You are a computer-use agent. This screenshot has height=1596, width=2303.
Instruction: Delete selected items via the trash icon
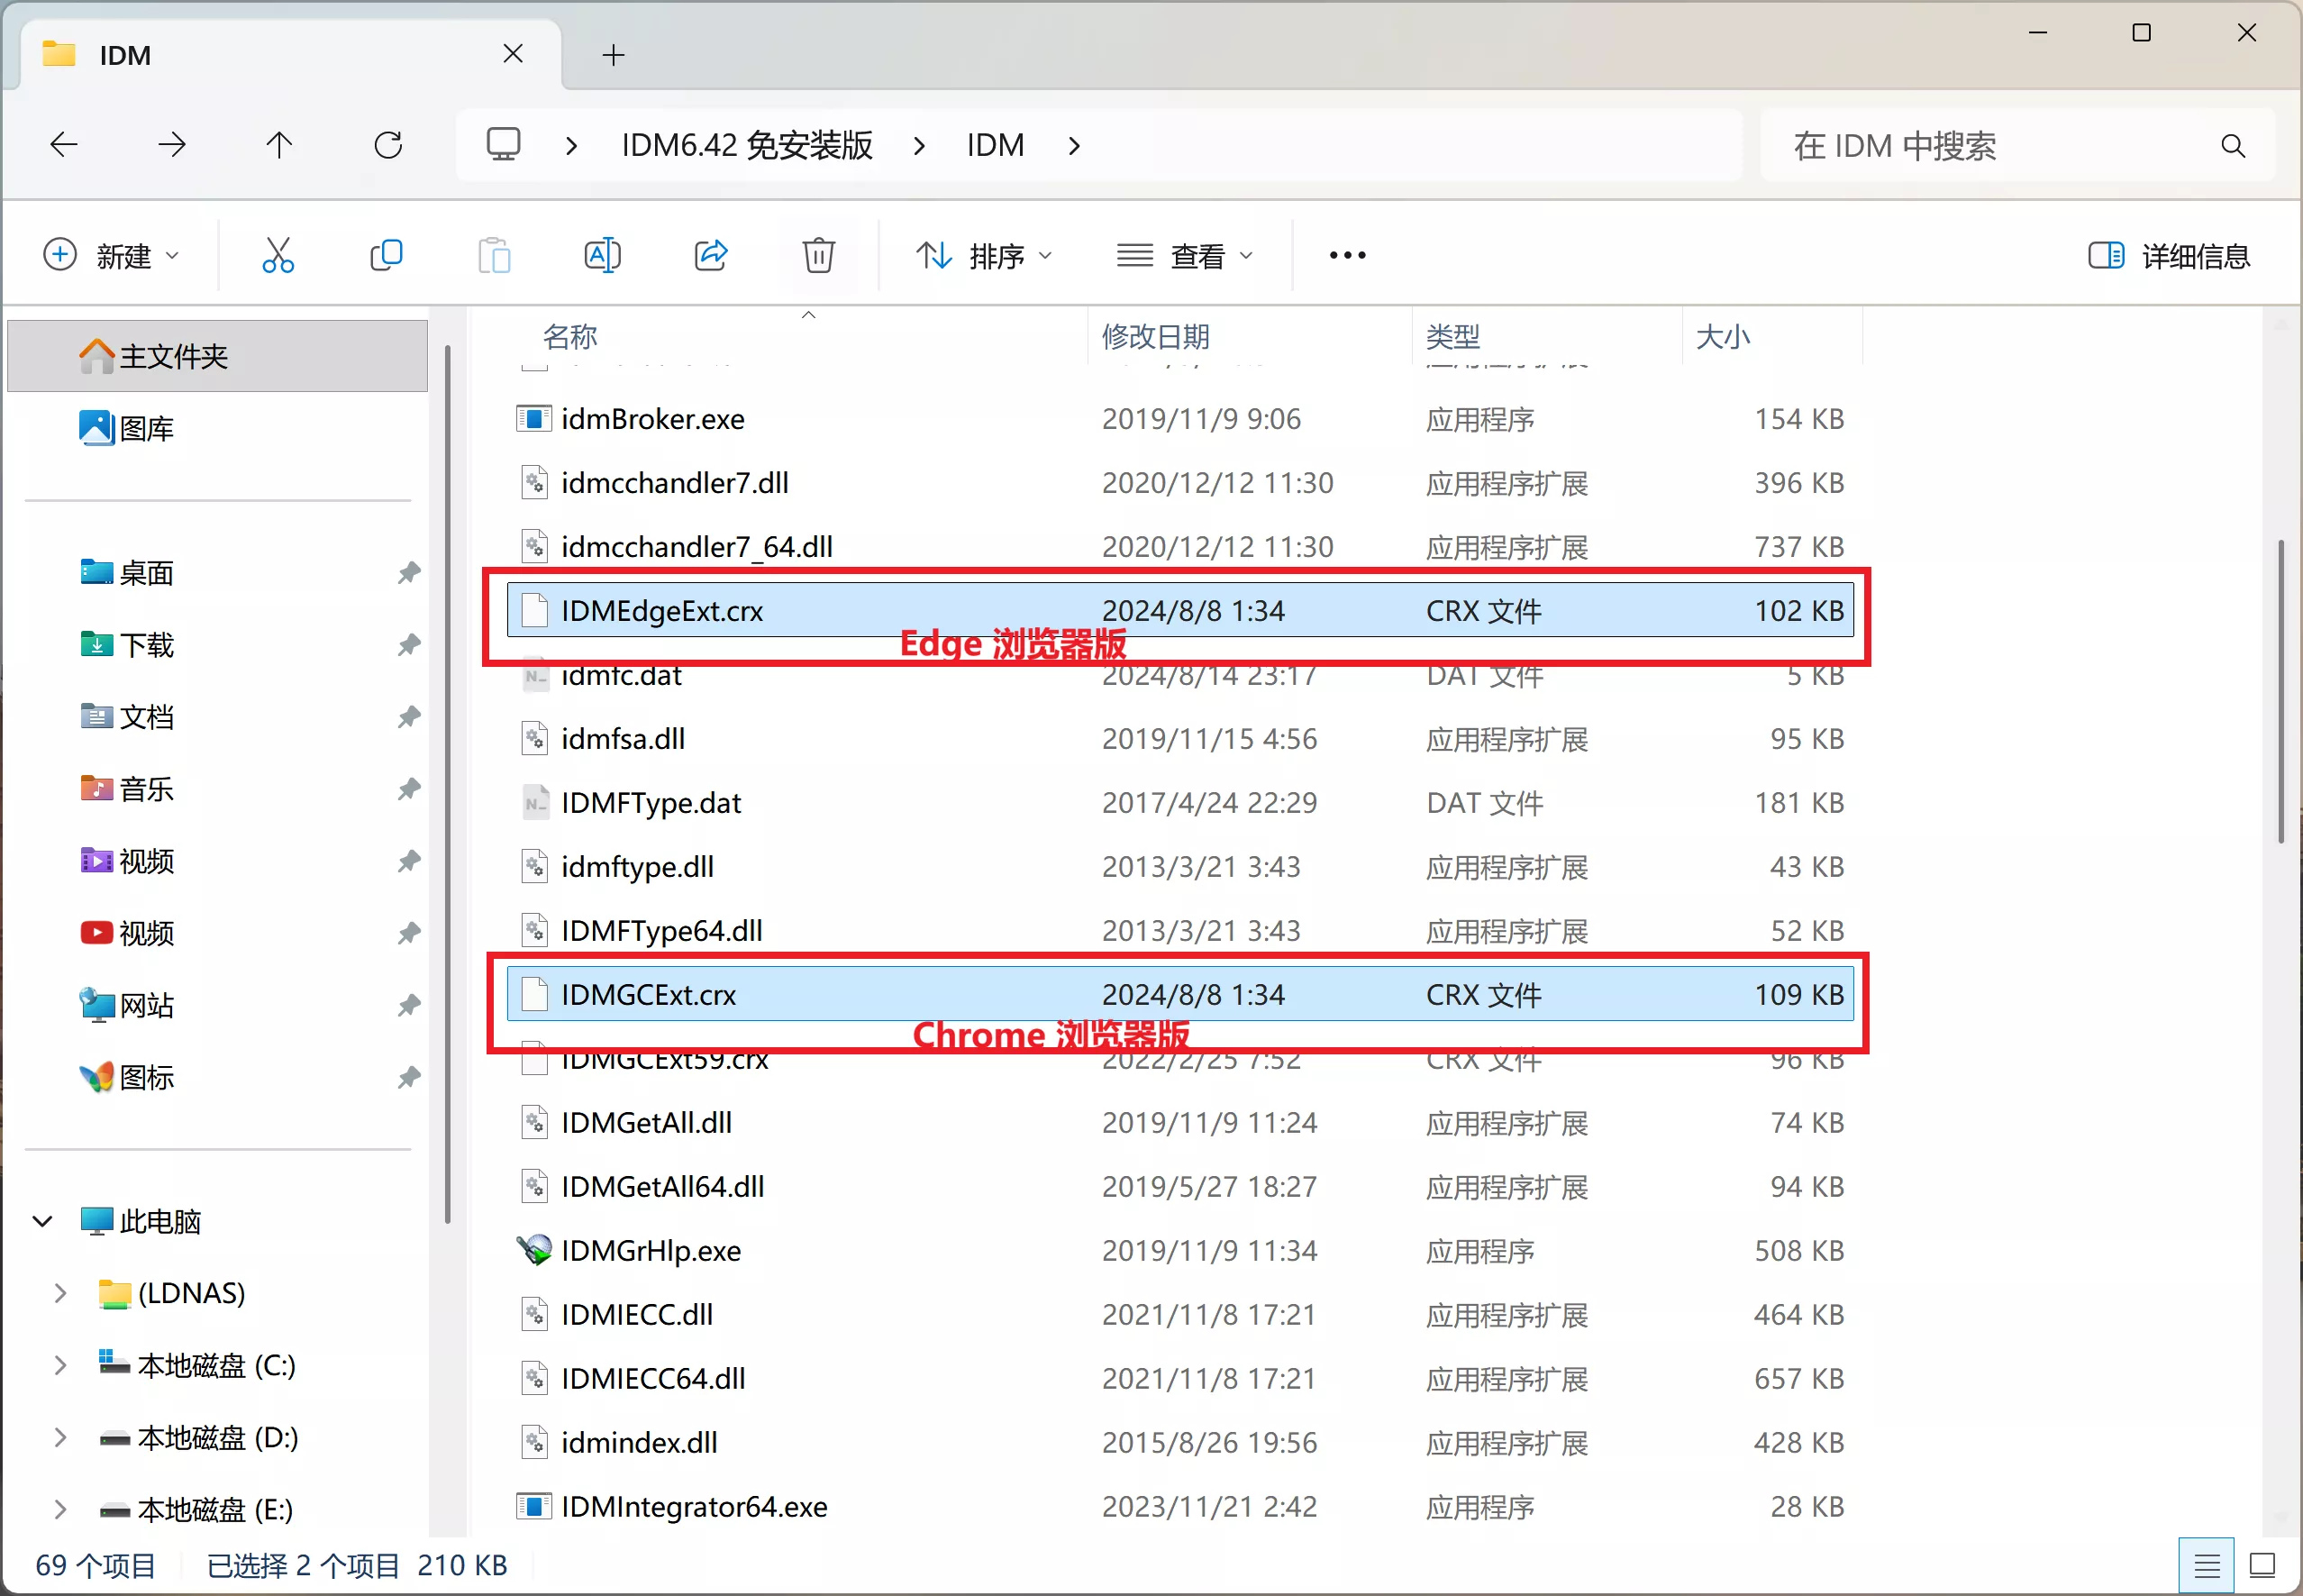pos(817,255)
